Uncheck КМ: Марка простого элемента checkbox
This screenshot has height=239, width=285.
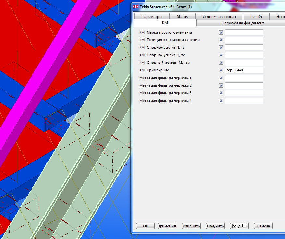click(221, 33)
